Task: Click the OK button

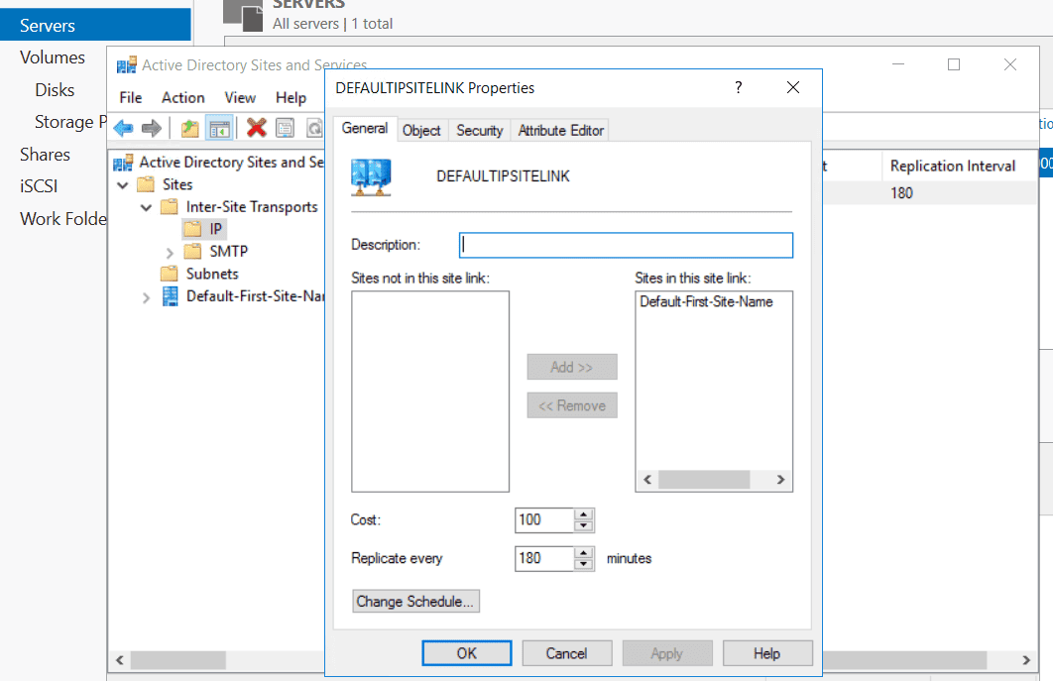Action: click(467, 653)
